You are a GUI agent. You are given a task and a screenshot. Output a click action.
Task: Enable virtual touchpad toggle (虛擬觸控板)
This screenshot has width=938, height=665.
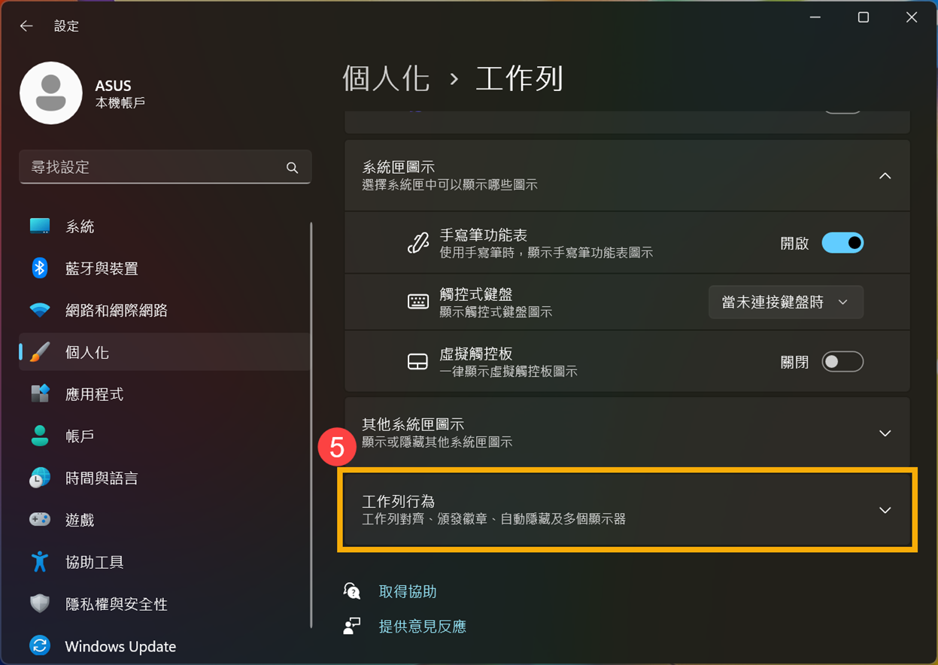click(842, 362)
